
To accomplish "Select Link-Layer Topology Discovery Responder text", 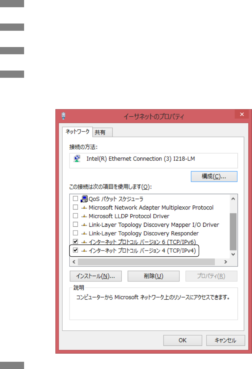I will (x=144, y=233).
